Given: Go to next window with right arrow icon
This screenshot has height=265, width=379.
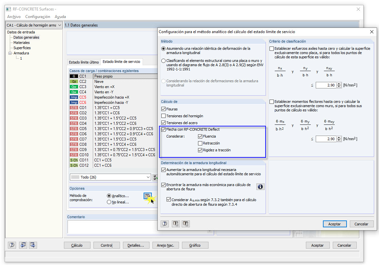Looking at the screenshot, I should [x=33, y=245].
